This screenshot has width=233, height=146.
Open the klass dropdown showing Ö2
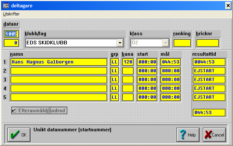click(150, 43)
